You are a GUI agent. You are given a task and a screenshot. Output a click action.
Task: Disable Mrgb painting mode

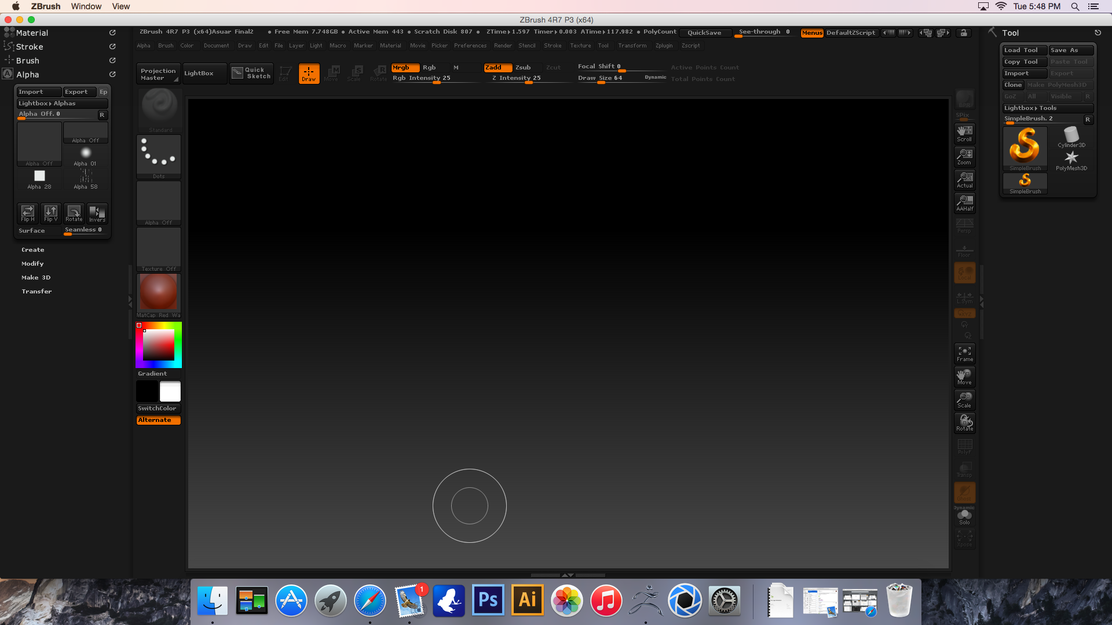pos(405,67)
